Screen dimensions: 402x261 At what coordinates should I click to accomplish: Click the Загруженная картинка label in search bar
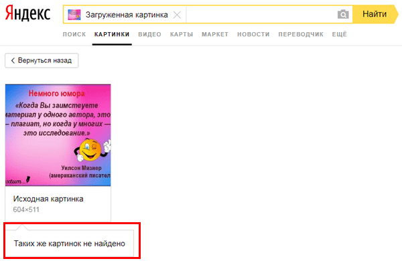pos(127,15)
